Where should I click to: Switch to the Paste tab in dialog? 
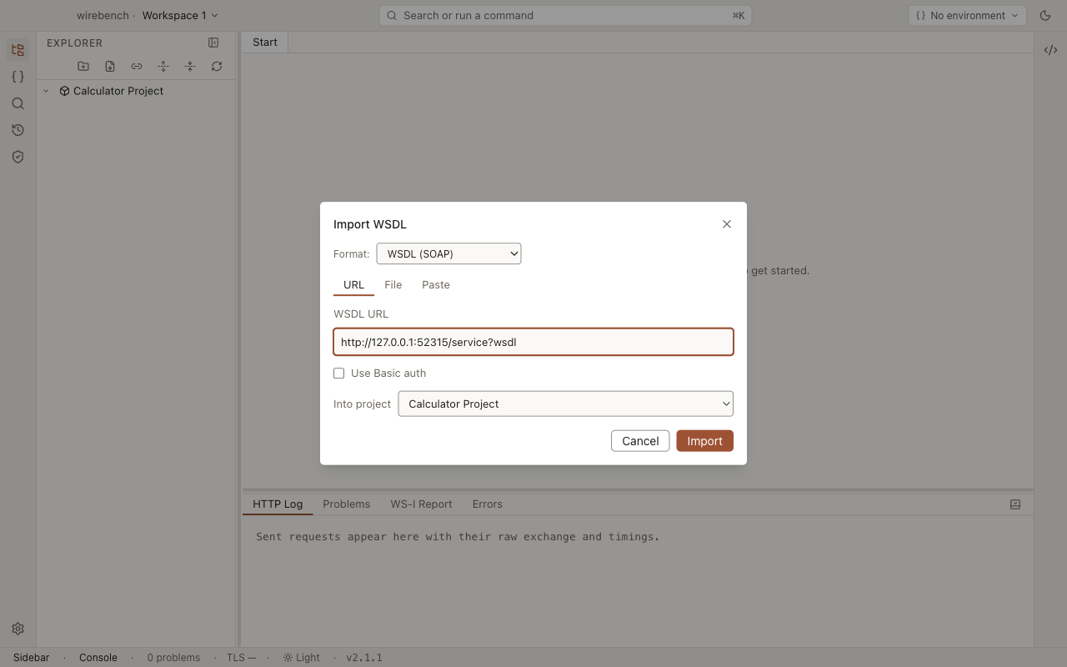pyautogui.click(x=436, y=285)
